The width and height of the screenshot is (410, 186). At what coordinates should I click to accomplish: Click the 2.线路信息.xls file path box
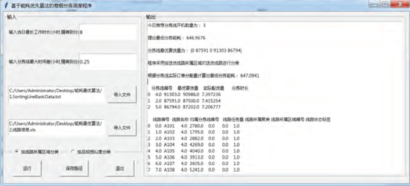(57, 128)
